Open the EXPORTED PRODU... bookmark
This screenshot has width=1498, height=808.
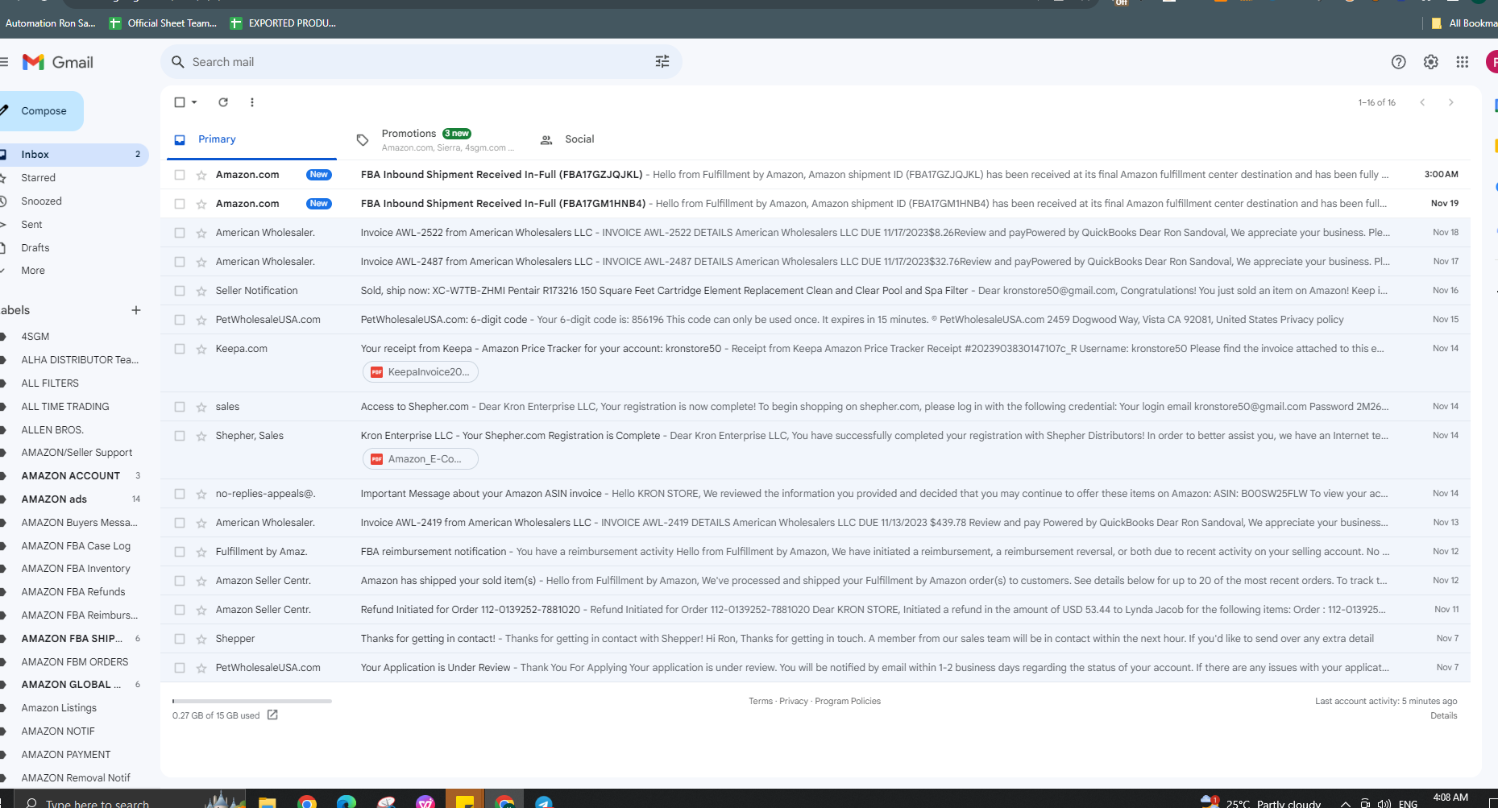(284, 23)
